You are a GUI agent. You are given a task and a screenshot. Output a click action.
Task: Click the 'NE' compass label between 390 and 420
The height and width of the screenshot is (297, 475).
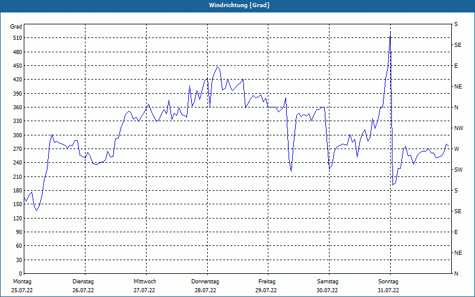458,87
